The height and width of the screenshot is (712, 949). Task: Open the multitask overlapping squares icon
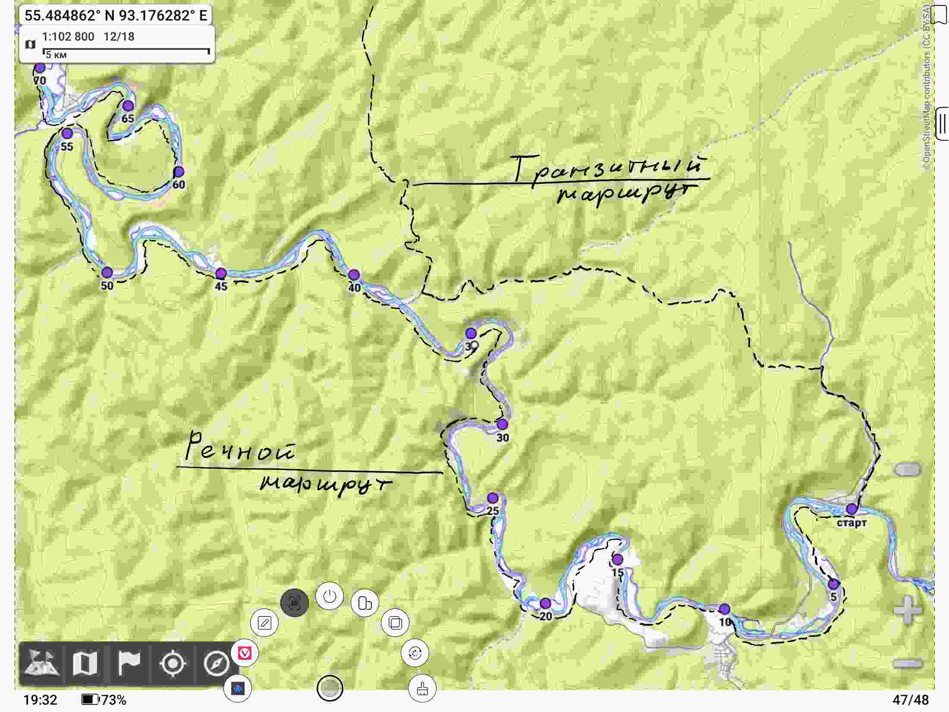(x=395, y=623)
